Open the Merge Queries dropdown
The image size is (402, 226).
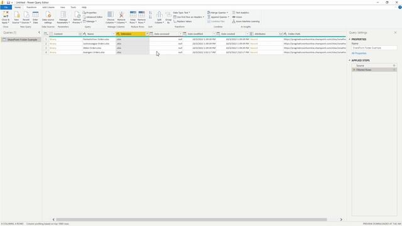[x=217, y=13]
